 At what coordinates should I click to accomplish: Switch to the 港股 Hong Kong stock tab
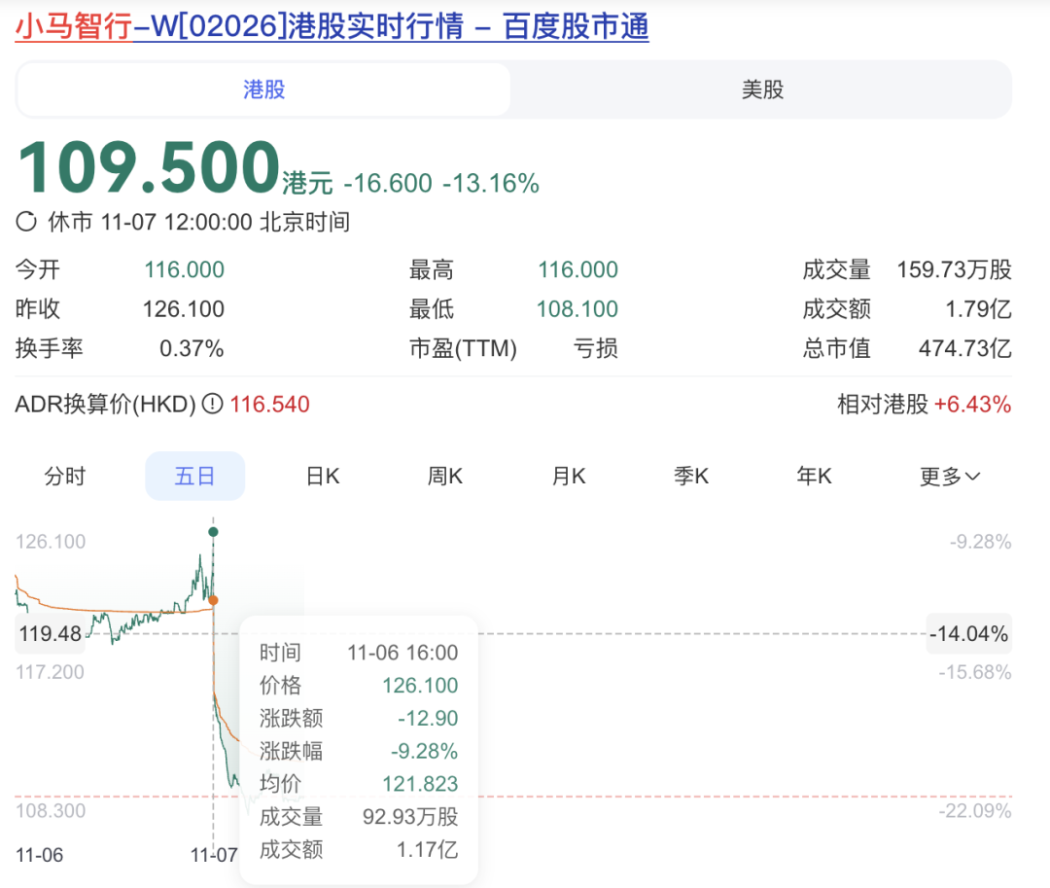tap(262, 89)
